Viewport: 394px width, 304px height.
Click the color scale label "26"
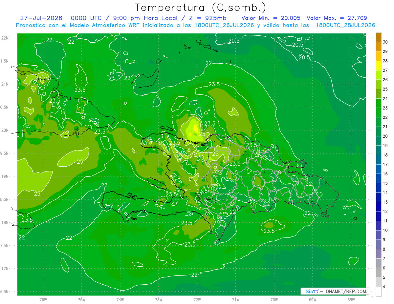coord(385,80)
